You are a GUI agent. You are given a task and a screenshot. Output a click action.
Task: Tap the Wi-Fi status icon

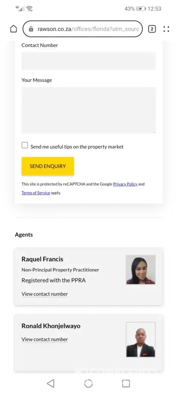tap(29, 9)
